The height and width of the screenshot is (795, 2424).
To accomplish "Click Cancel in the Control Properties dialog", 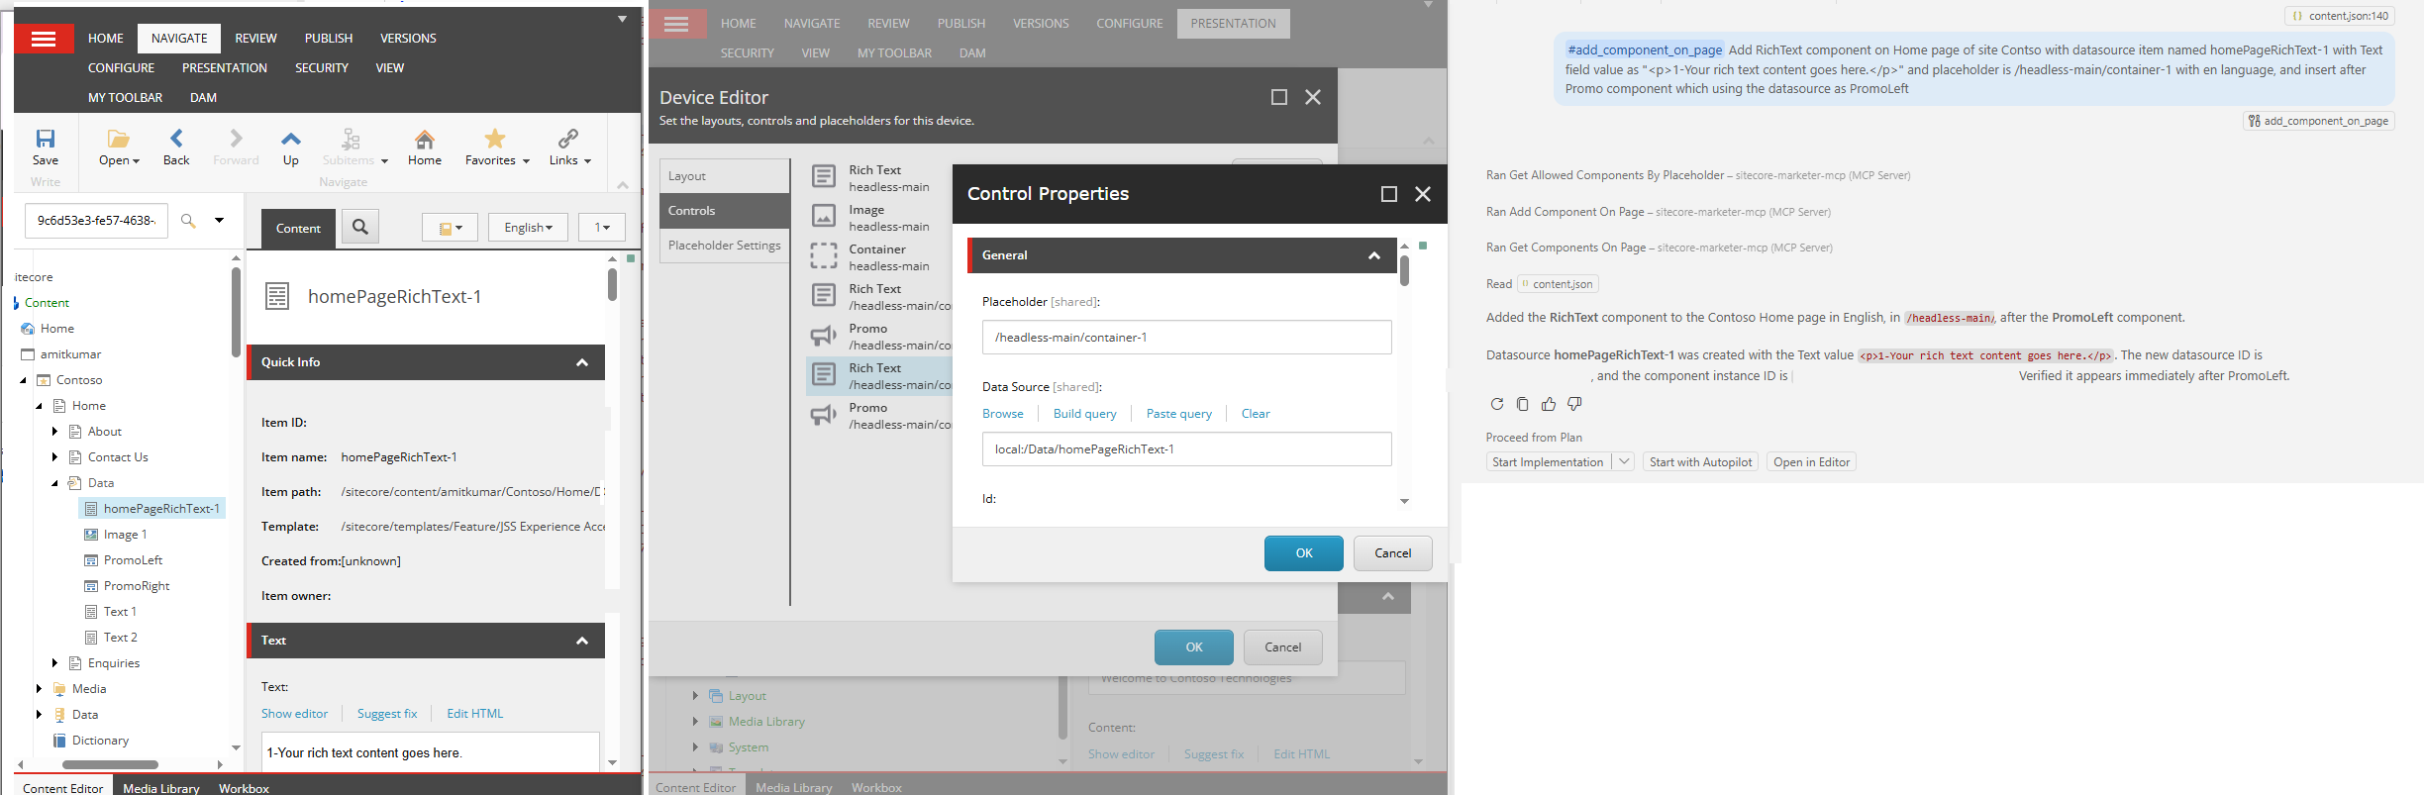I will [x=1393, y=553].
